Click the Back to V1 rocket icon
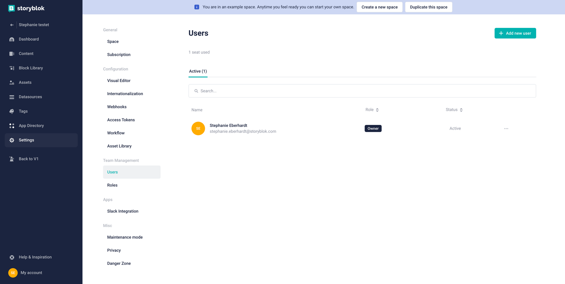This screenshot has width=565, height=284. coord(12,159)
